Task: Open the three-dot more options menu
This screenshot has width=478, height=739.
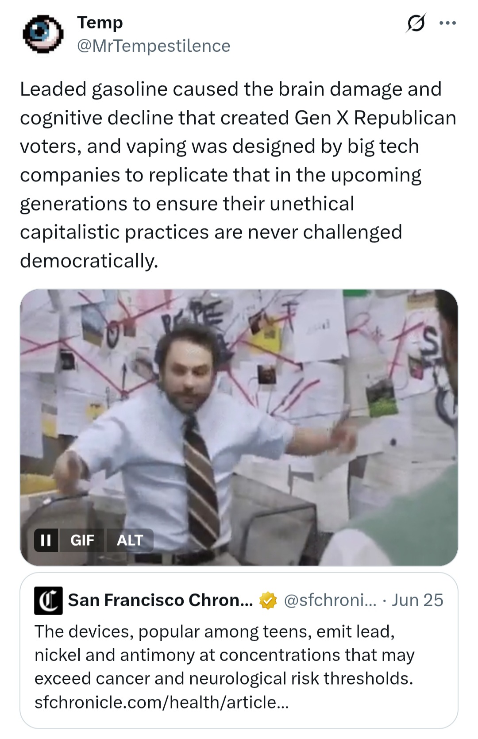Action: click(447, 23)
